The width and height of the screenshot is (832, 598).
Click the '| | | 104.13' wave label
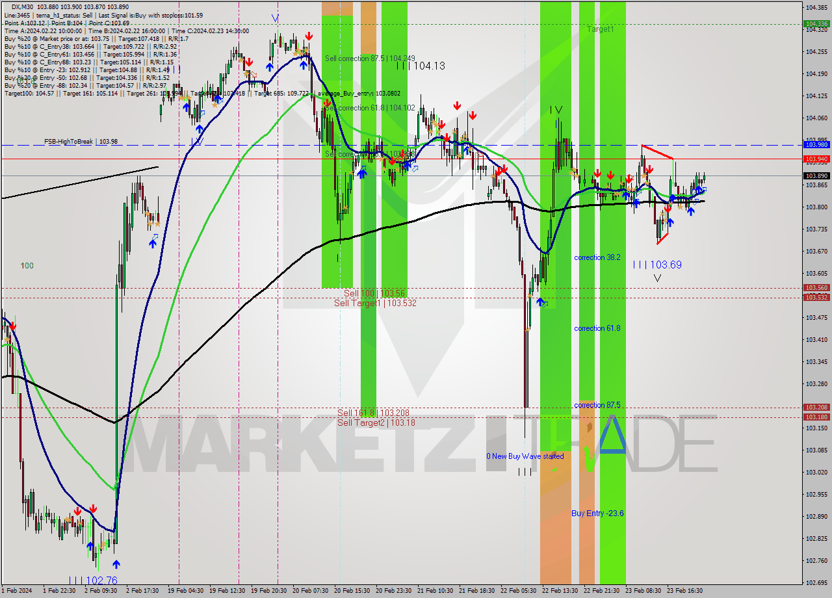tap(420, 66)
